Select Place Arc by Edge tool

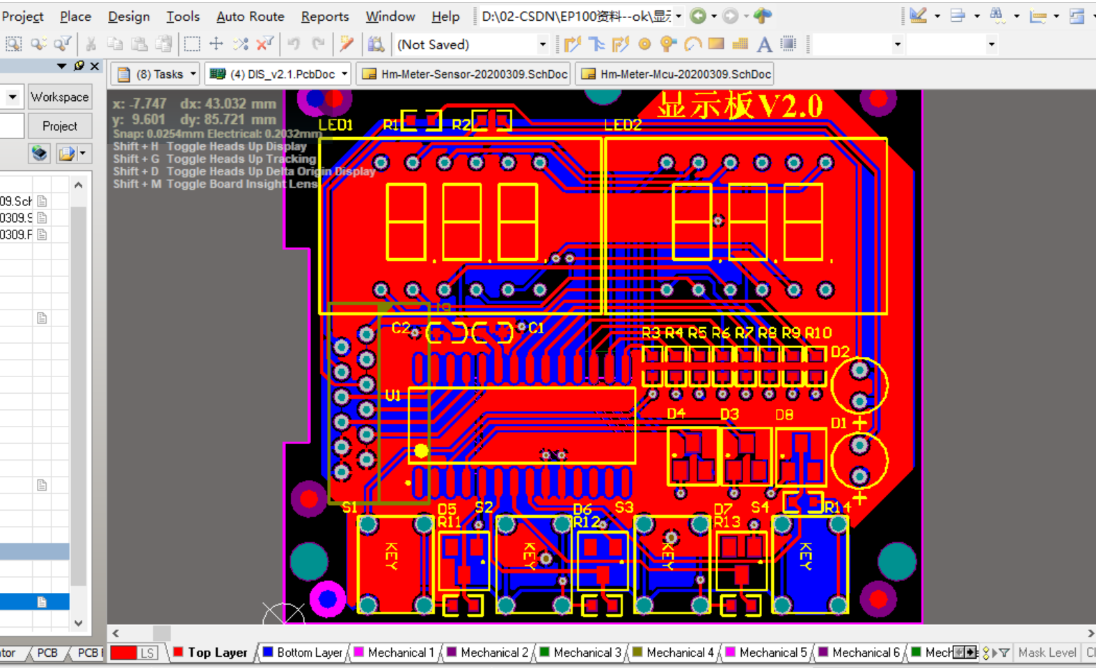(692, 45)
